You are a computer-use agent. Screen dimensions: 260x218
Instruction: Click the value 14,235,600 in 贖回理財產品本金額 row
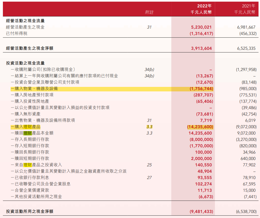[200, 133]
